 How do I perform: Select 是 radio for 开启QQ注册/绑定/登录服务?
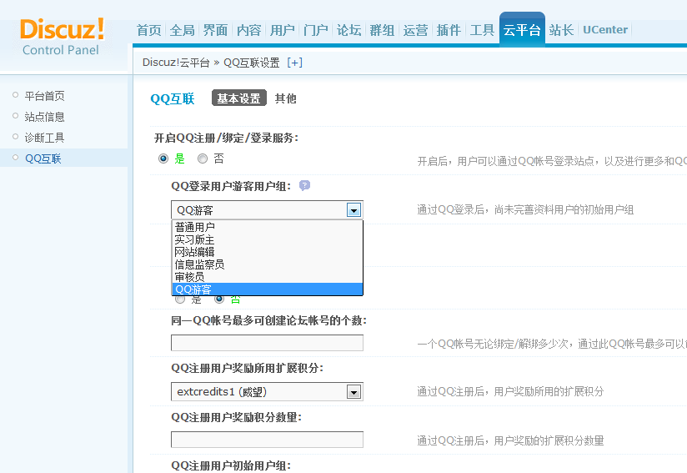tap(163, 159)
